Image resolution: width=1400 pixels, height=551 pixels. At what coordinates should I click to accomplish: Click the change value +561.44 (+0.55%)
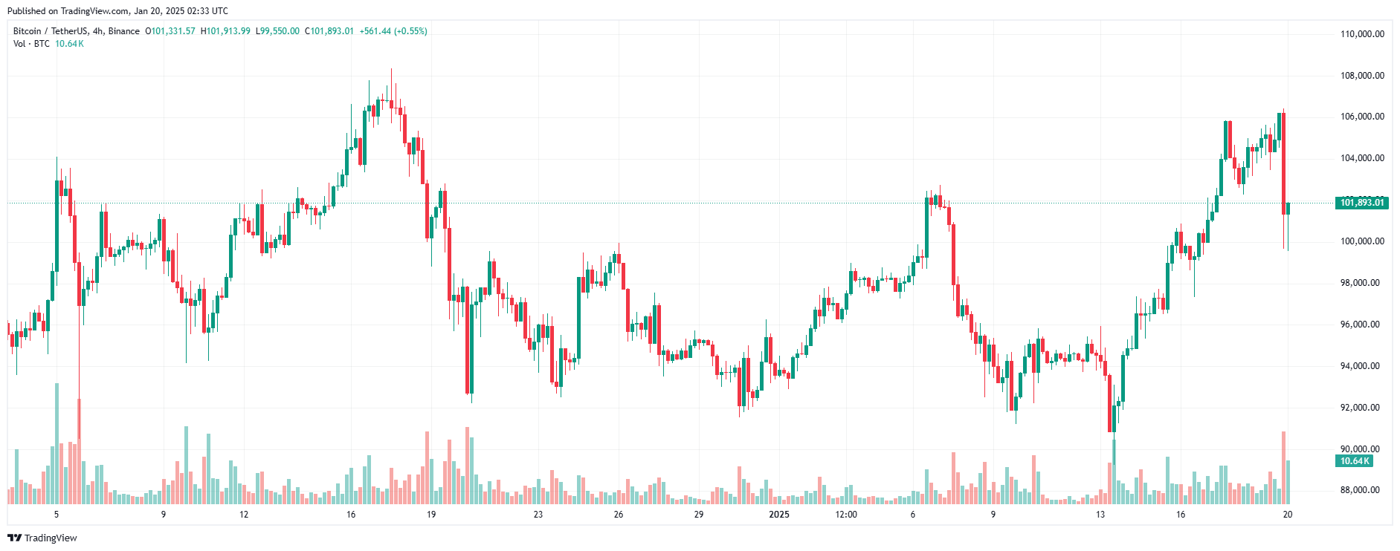tap(393, 31)
